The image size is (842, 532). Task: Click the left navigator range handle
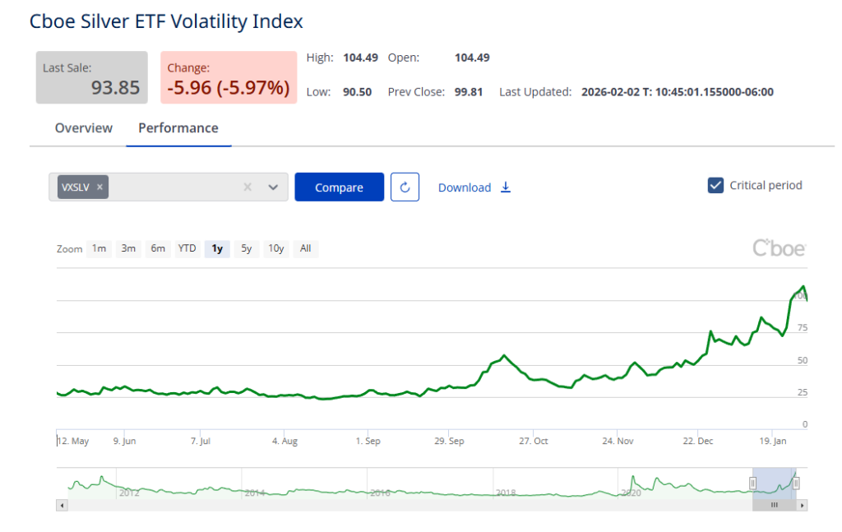coord(752,483)
